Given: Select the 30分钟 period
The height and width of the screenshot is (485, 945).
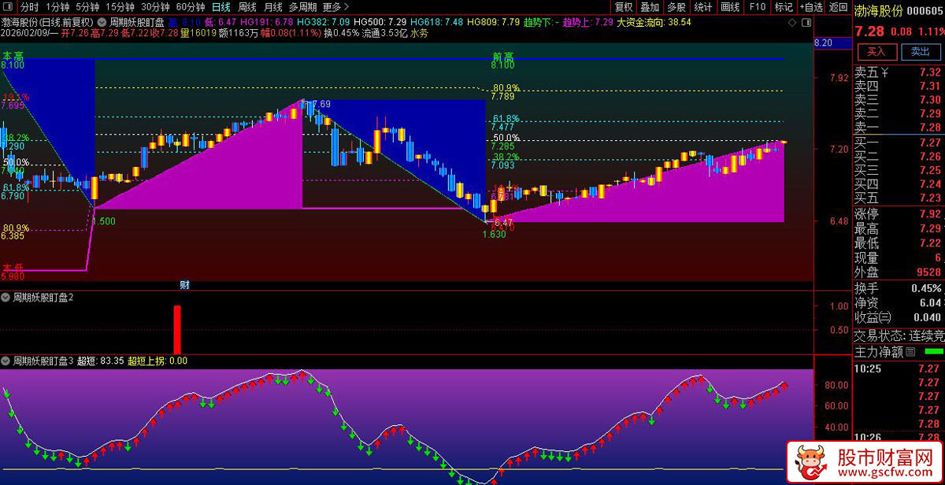Looking at the screenshot, I should pos(155,7).
